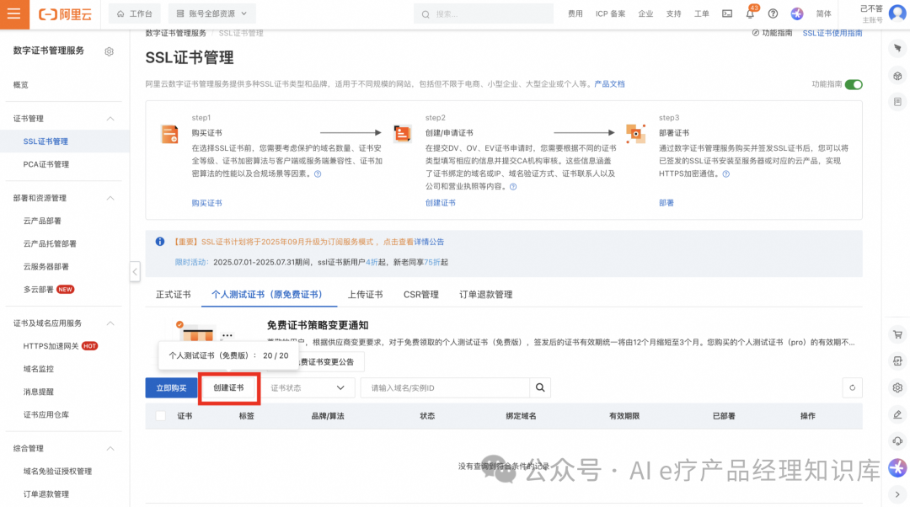910x507 pixels.
Task: Click ICP 备案 in the header
Action: (x=610, y=14)
